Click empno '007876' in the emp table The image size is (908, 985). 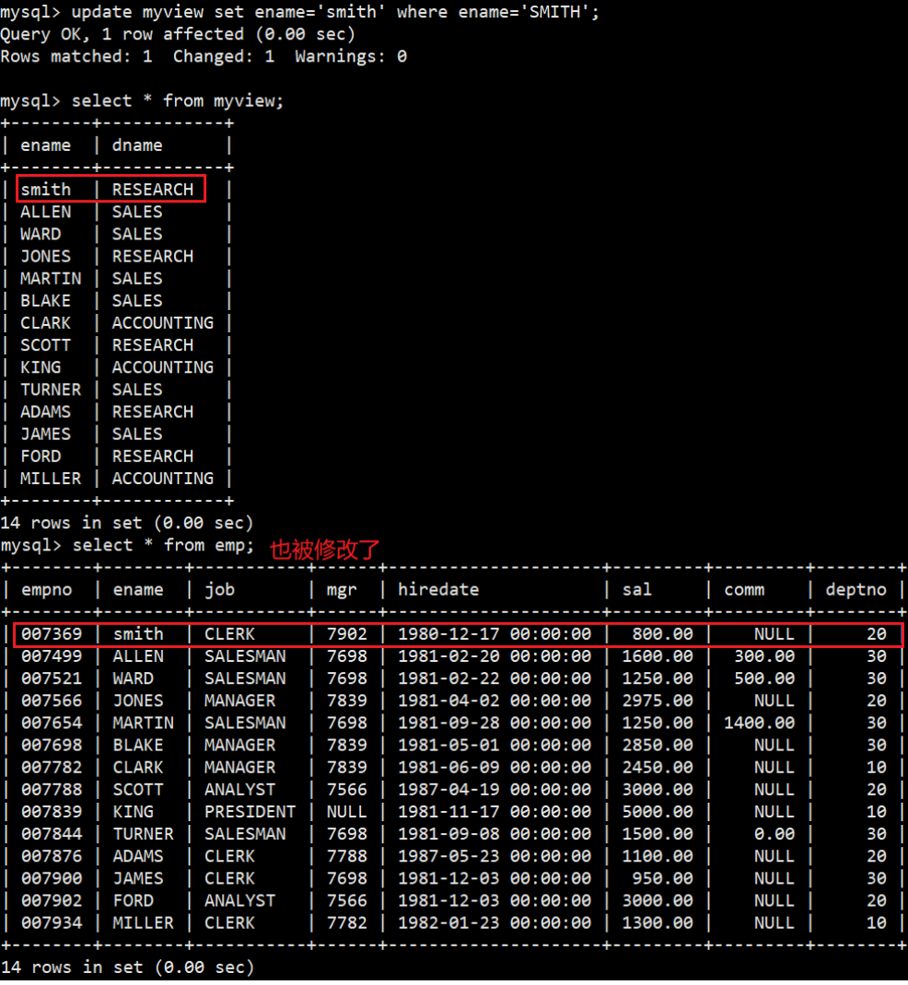(52, 856)
